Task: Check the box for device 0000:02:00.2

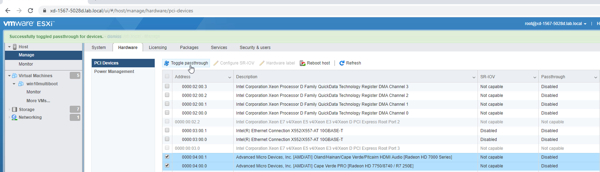Action: [x=167, y=95]
